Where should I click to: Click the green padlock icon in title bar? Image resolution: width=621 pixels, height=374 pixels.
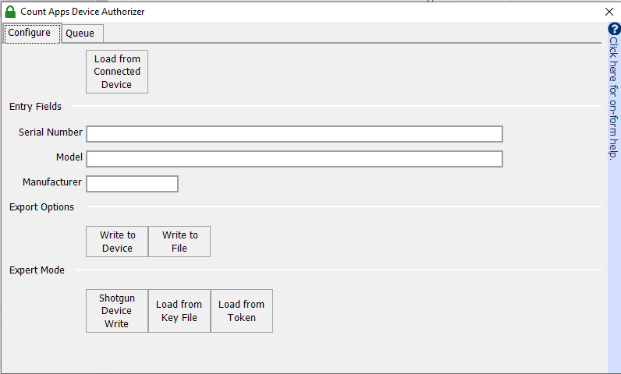click(10, 12)
